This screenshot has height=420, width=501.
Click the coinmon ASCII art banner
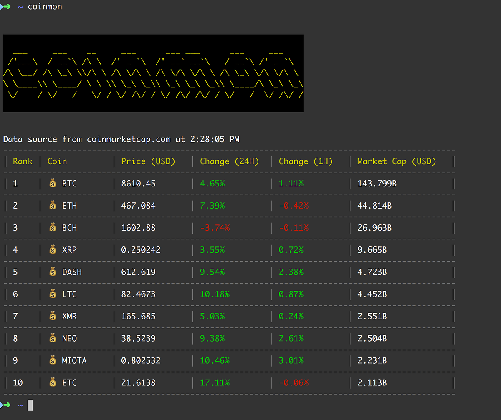[x=153, y=73]
